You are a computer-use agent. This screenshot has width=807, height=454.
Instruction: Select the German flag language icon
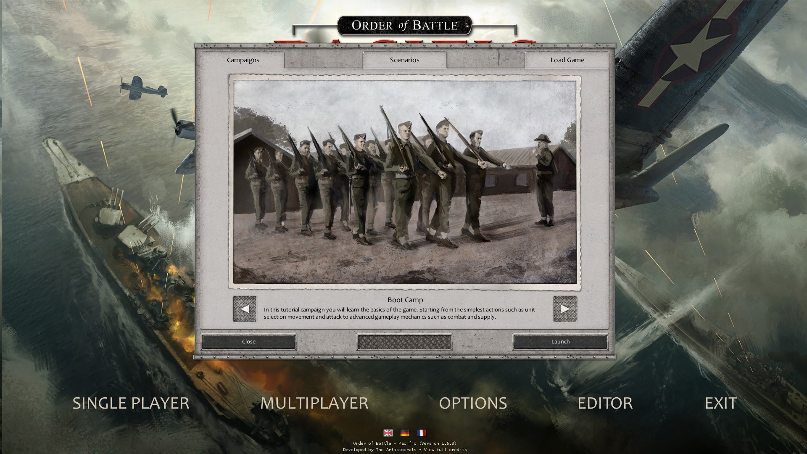click(405, 433)
